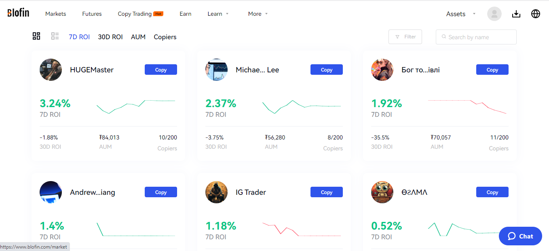Image resolution: width=549 pixels, height=251 pixels.
Task: Click the -1.88% 30D ROI value
Action: coord(49,137)
